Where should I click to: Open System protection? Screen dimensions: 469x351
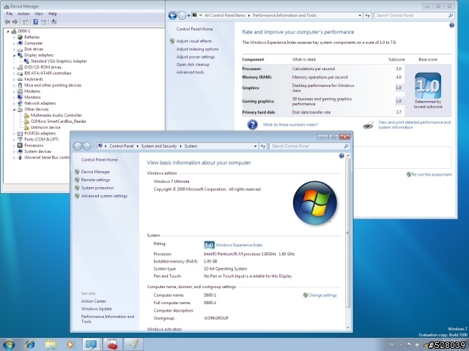97,188
